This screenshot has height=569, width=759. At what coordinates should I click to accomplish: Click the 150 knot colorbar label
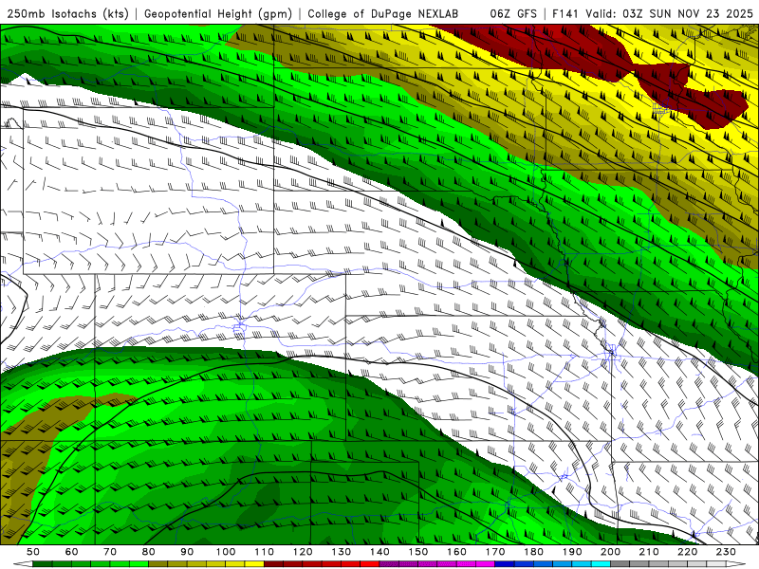coord(418,552)
